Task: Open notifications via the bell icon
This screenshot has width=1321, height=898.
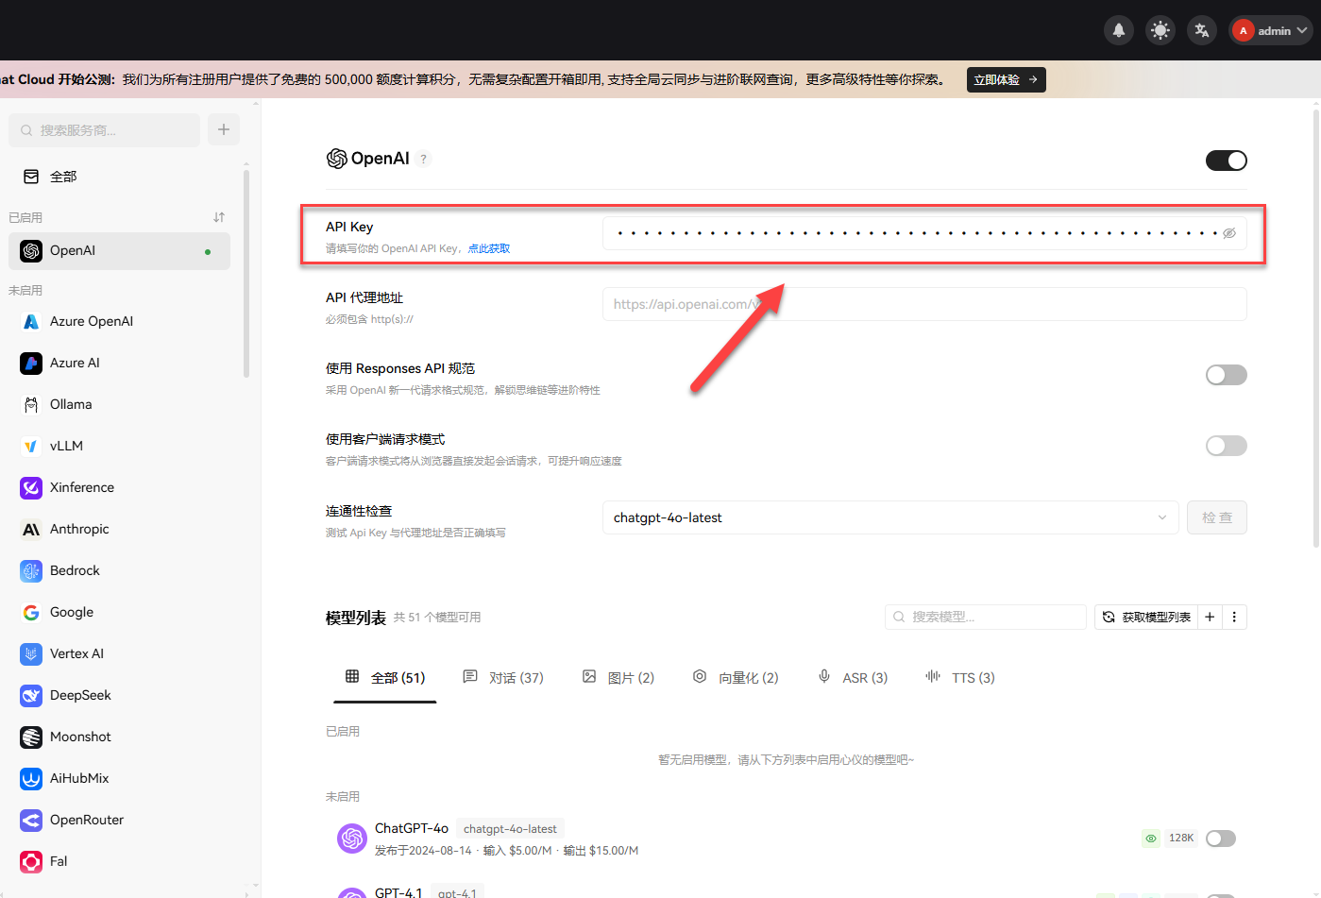Action: click(1118, 29)
